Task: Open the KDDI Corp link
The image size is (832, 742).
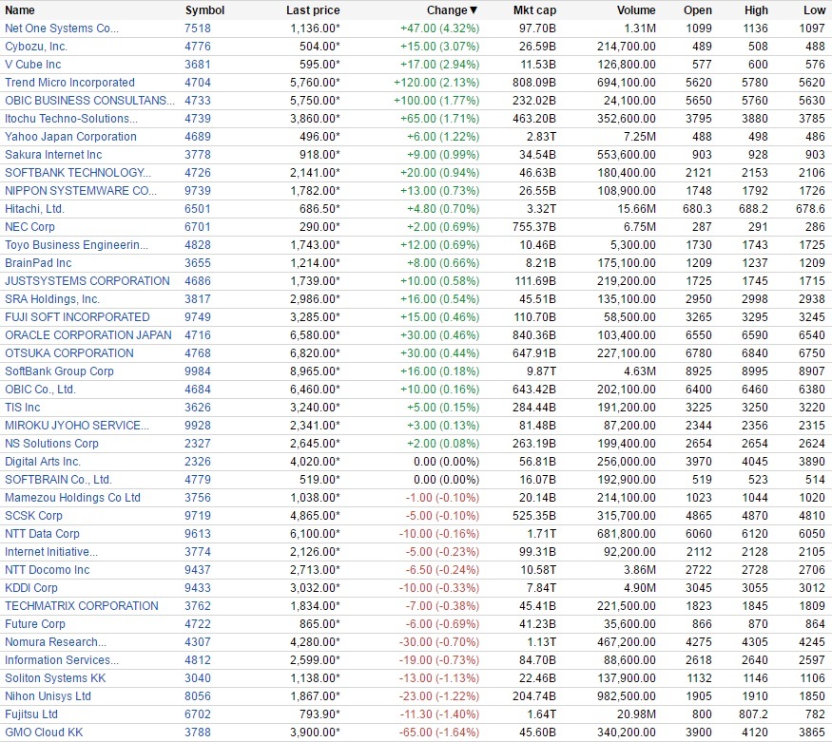Action: pyautogui.click(x=30, y=587)
